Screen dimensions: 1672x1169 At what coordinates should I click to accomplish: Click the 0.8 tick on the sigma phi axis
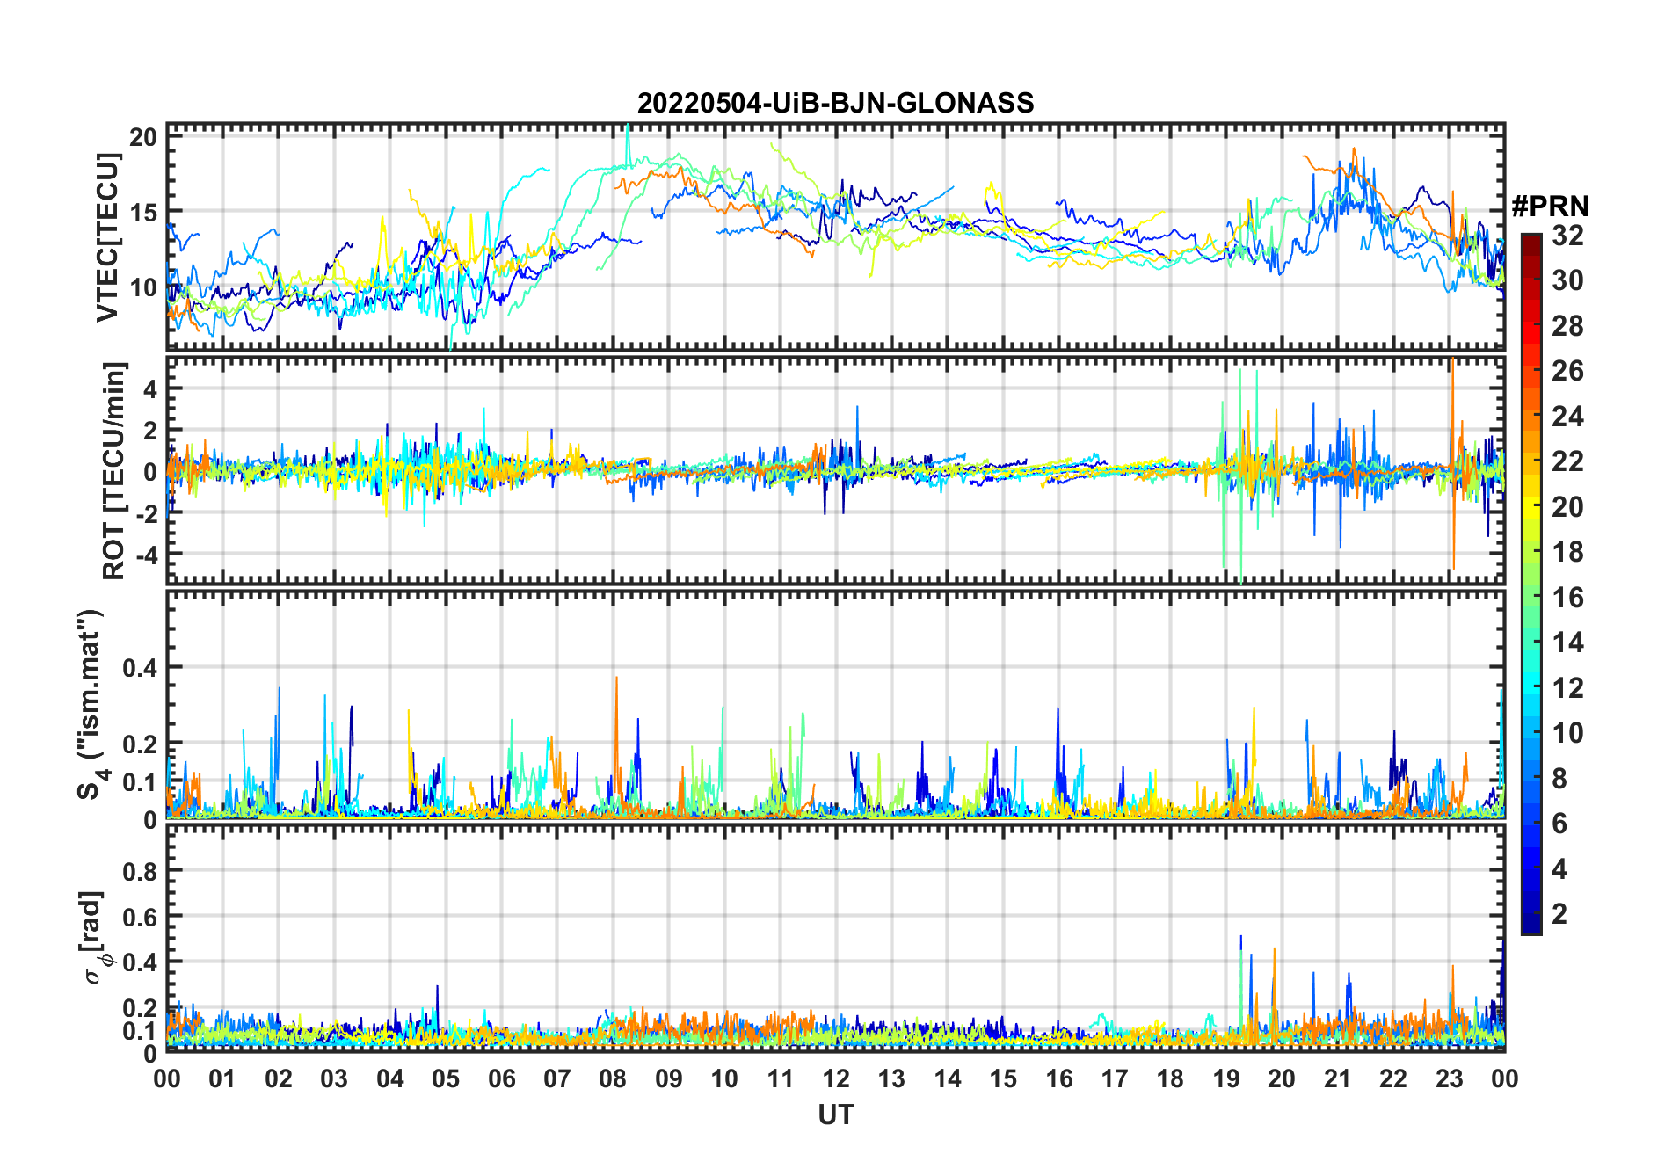[x=140, y=871]
